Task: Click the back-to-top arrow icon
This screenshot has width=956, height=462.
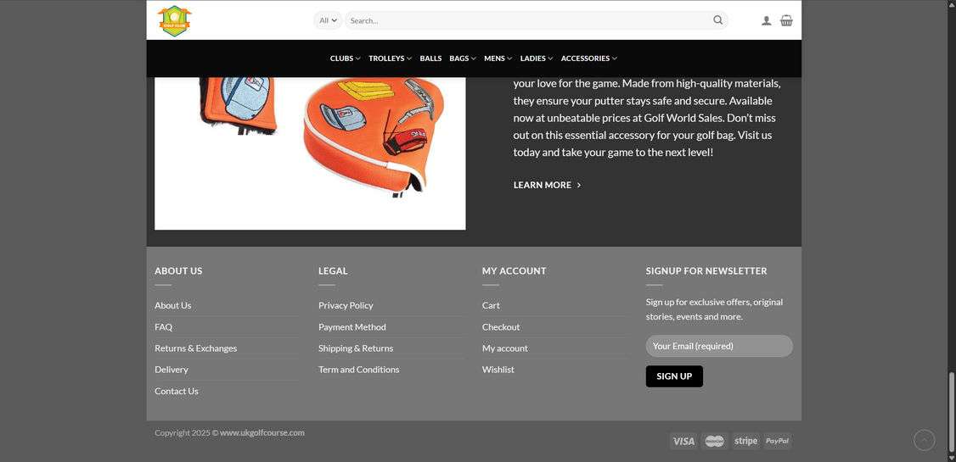Action: (x=925, y=439)
